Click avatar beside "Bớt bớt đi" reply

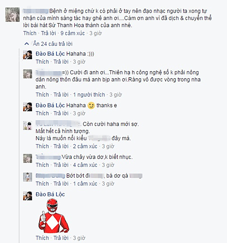[28, 177]
